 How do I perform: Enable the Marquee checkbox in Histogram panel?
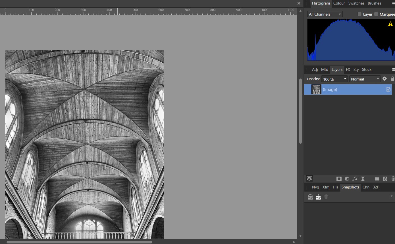click(x=376, y=14)
